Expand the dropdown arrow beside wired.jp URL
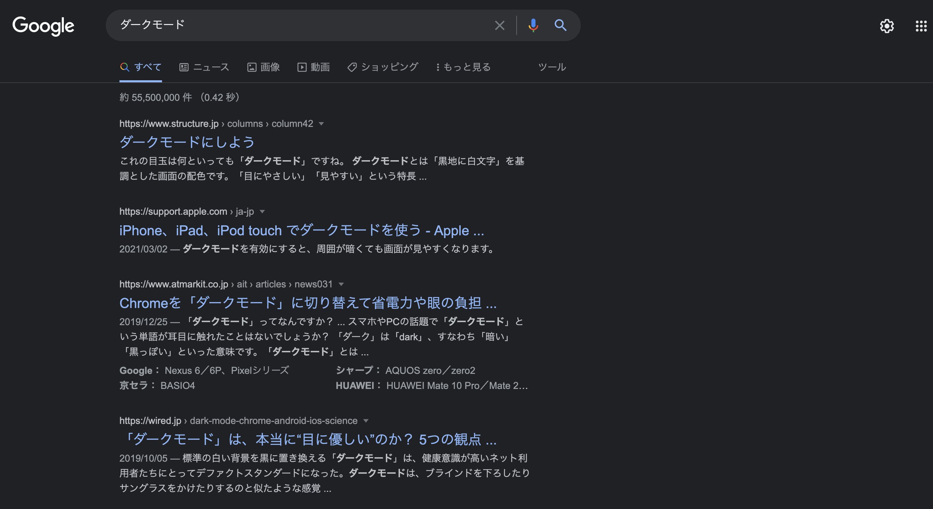Viewport: 933px width, 509px height. [x=366, y=421]
